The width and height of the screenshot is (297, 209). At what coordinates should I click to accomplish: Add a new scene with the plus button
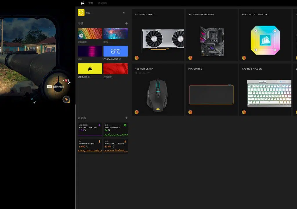[126, 24]
